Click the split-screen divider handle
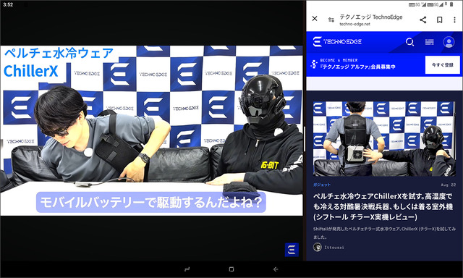The image size is (463, 278). 305,139
